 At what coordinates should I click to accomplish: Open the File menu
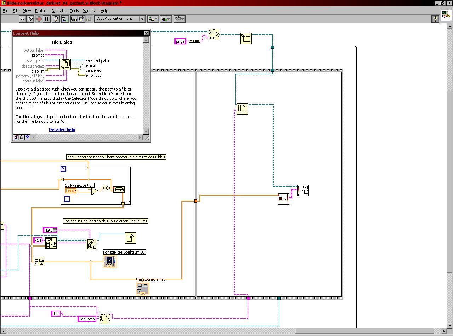coord(5,11)
